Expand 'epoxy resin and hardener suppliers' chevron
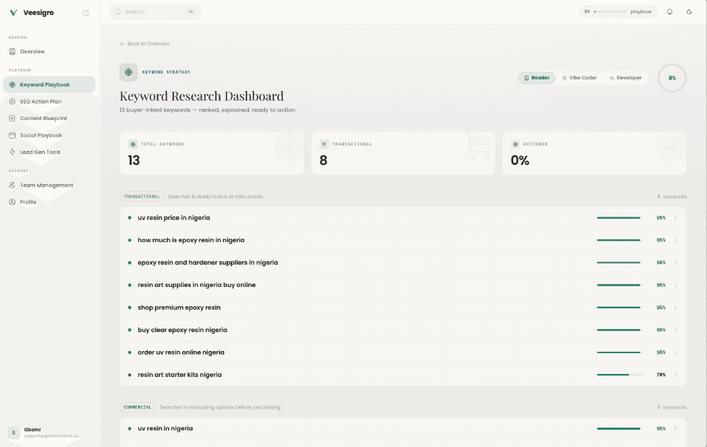 pyautogui.click(x=675, y=263)
